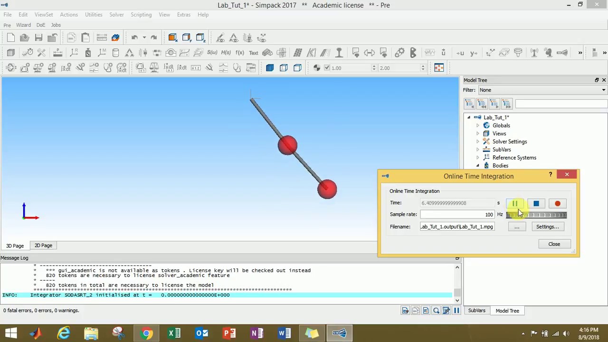
Task: Click the rail profile icon
Action: coord(339,53)
